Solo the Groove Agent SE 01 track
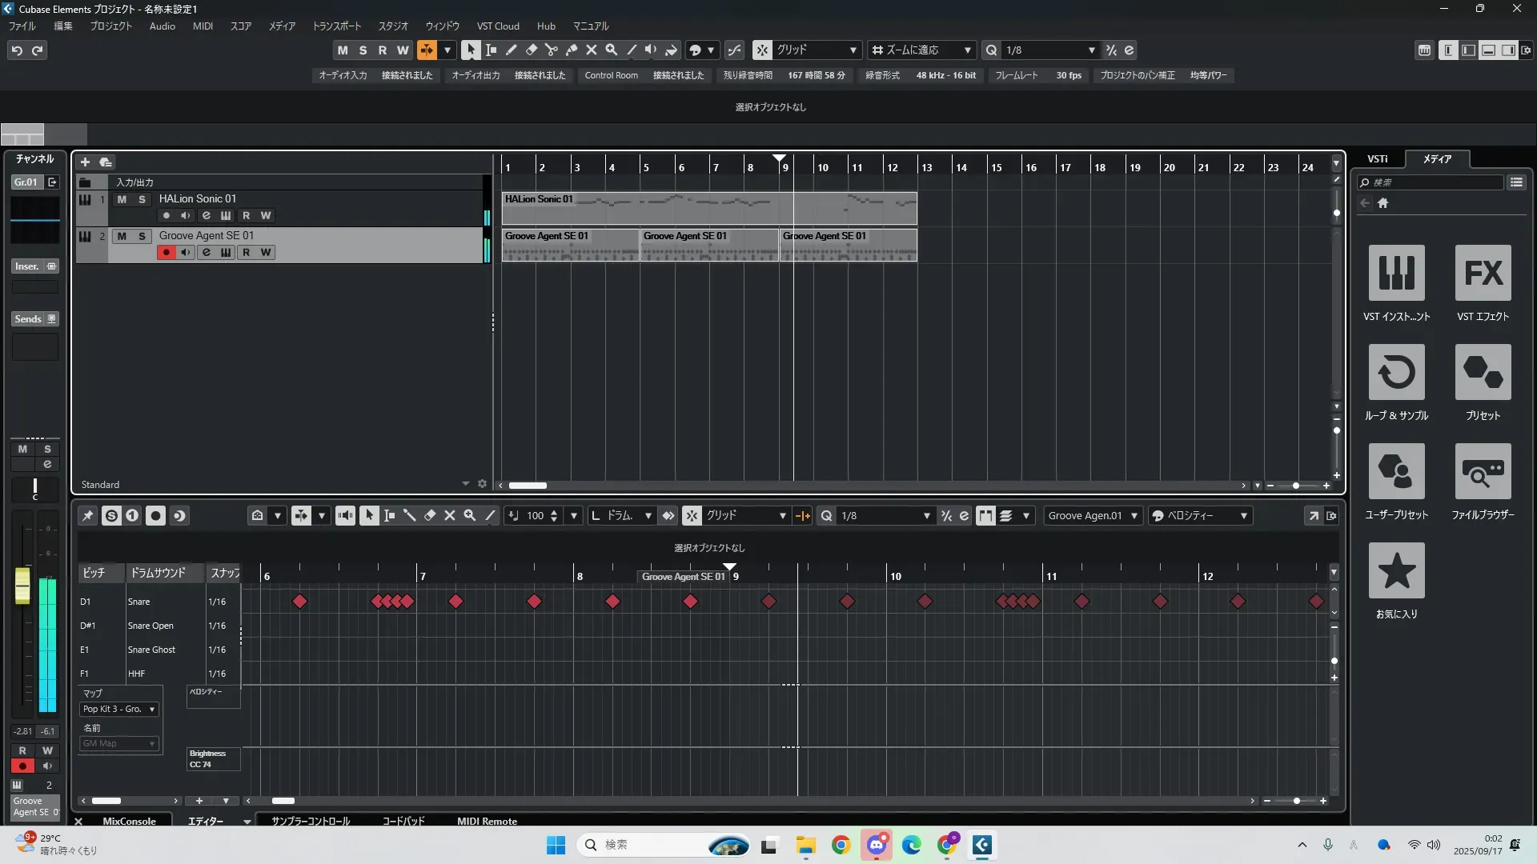This screenshot has height=864, width=1537. point(142,236)
